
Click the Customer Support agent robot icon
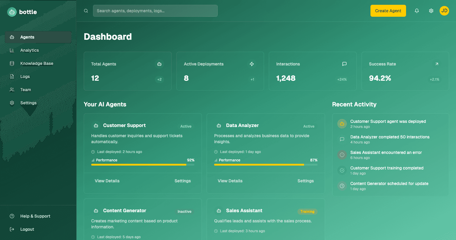click(96, 126)
